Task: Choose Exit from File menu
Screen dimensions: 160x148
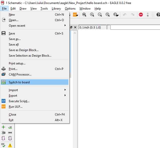Action: click(35, 120)
